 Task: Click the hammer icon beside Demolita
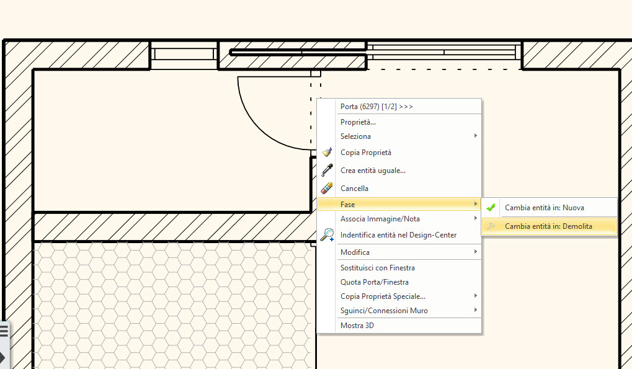[x=491, y=226]
